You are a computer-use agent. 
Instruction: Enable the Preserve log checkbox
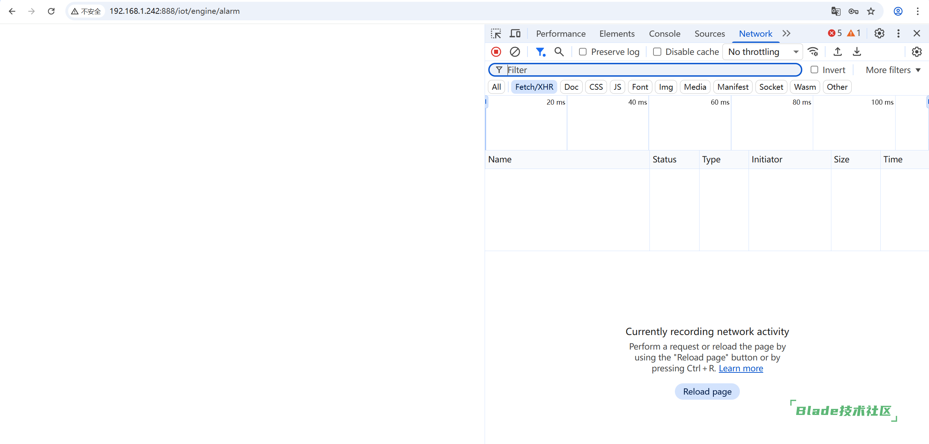point(583,52)
